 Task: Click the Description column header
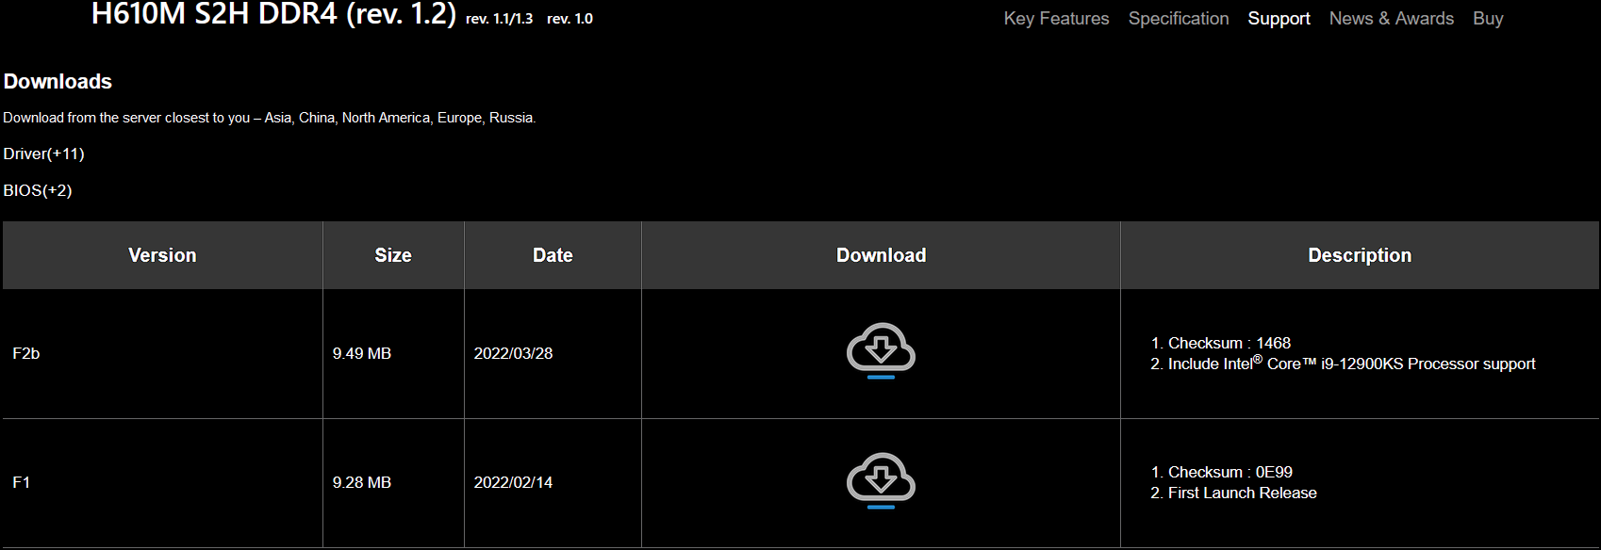click(x=1360, y=255)
